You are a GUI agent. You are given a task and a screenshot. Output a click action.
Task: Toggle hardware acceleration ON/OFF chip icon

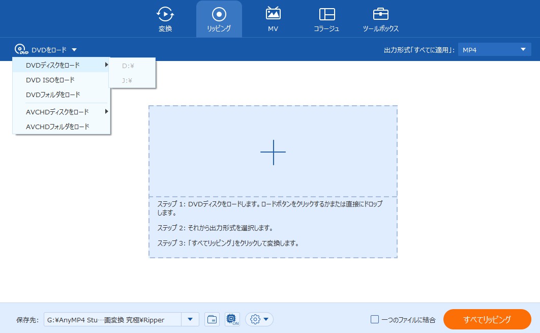pos(232,319)
